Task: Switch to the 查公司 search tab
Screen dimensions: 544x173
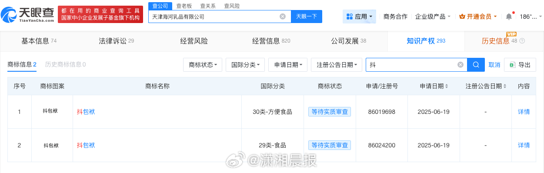Action: (160, 6)
